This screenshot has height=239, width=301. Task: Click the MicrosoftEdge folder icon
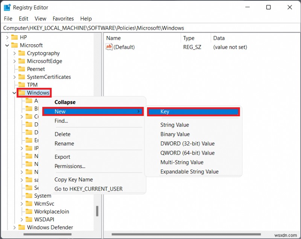coord(22,61)
